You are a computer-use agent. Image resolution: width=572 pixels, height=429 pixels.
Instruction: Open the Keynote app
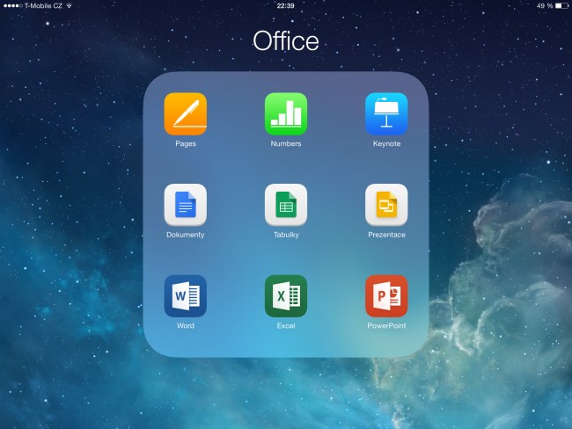pyautogui.click(x=386, y=114)
